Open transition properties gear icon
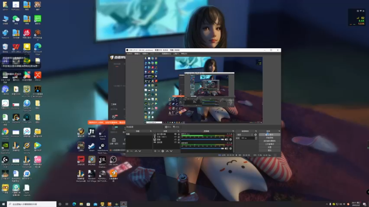Viewport: 369px width, 207px height. 256,135
